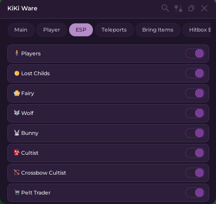Open the Teleports tab
This screenshot has height=204, width=216.
[x=114, y=30]
